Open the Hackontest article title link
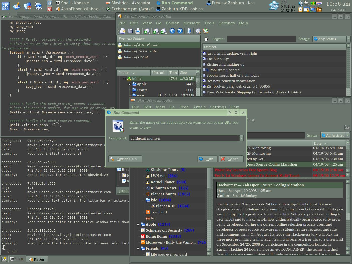This screenshot has height=264, width=352. pos(260,185)
